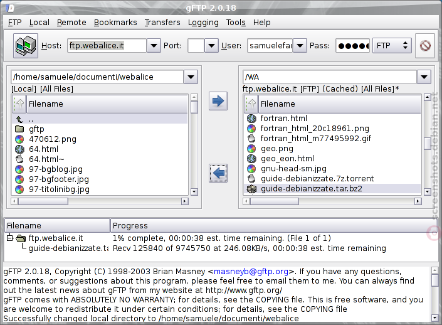This screenshot has height=325, width=442.
Task: Open the Host history dropdown
Action: 154,46
